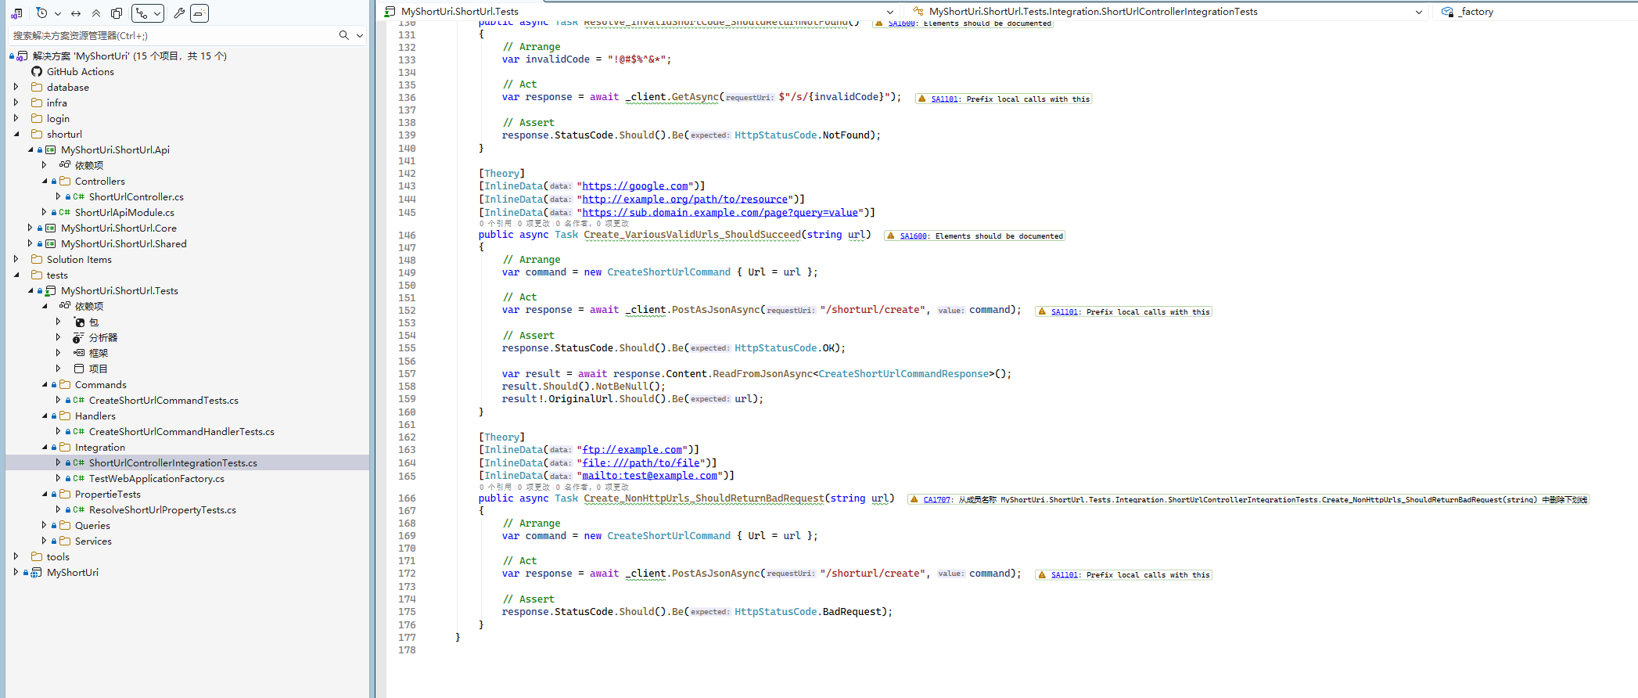Expand the database folder
The width and height of the screenshot is (1638, 698).
tap(16, 87)
